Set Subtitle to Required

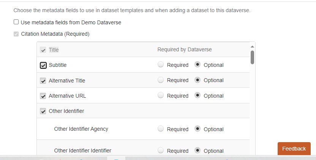coord(161,65)
